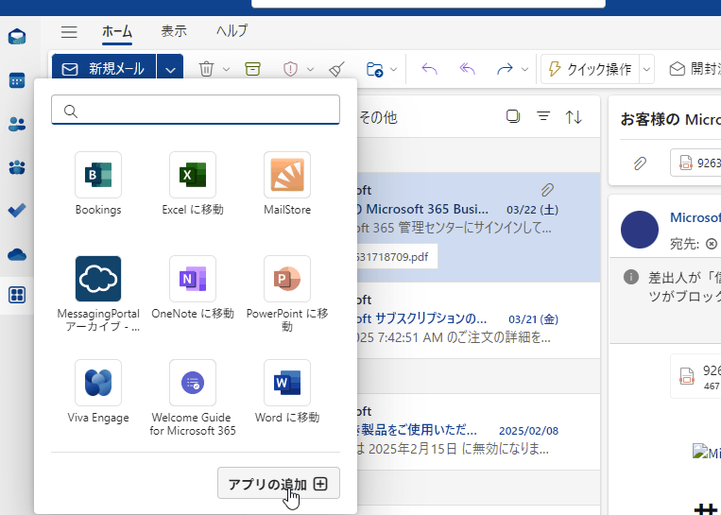This screenshot has height=515, width=721.
Task: Open the message filter icon
Action: point(543,116)
